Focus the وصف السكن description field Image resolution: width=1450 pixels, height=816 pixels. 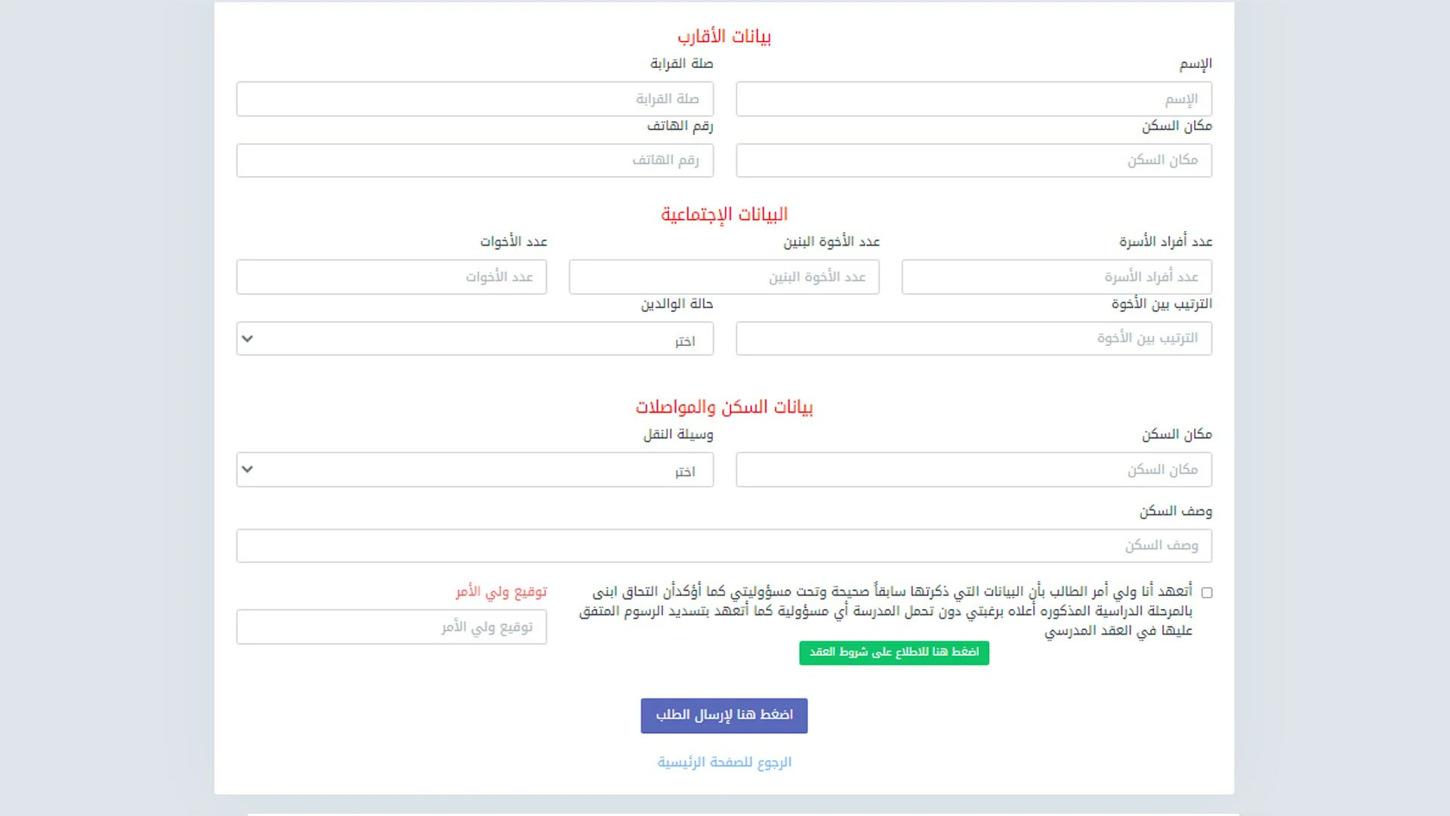point(723,546)
